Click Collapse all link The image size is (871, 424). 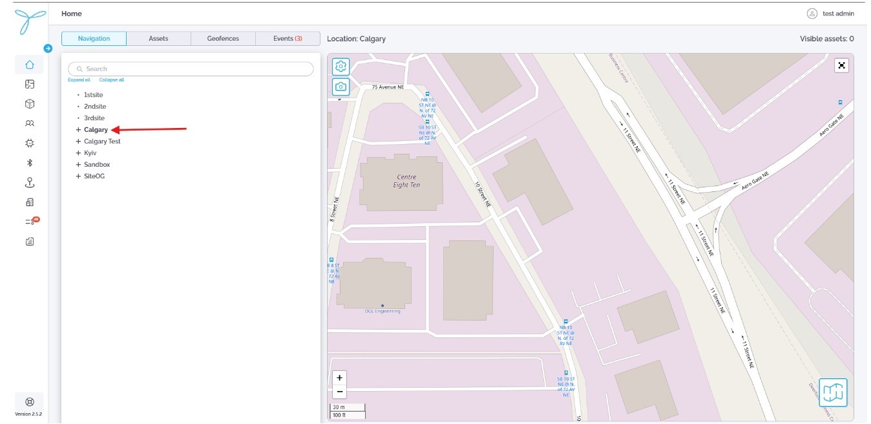coord(111,80)
